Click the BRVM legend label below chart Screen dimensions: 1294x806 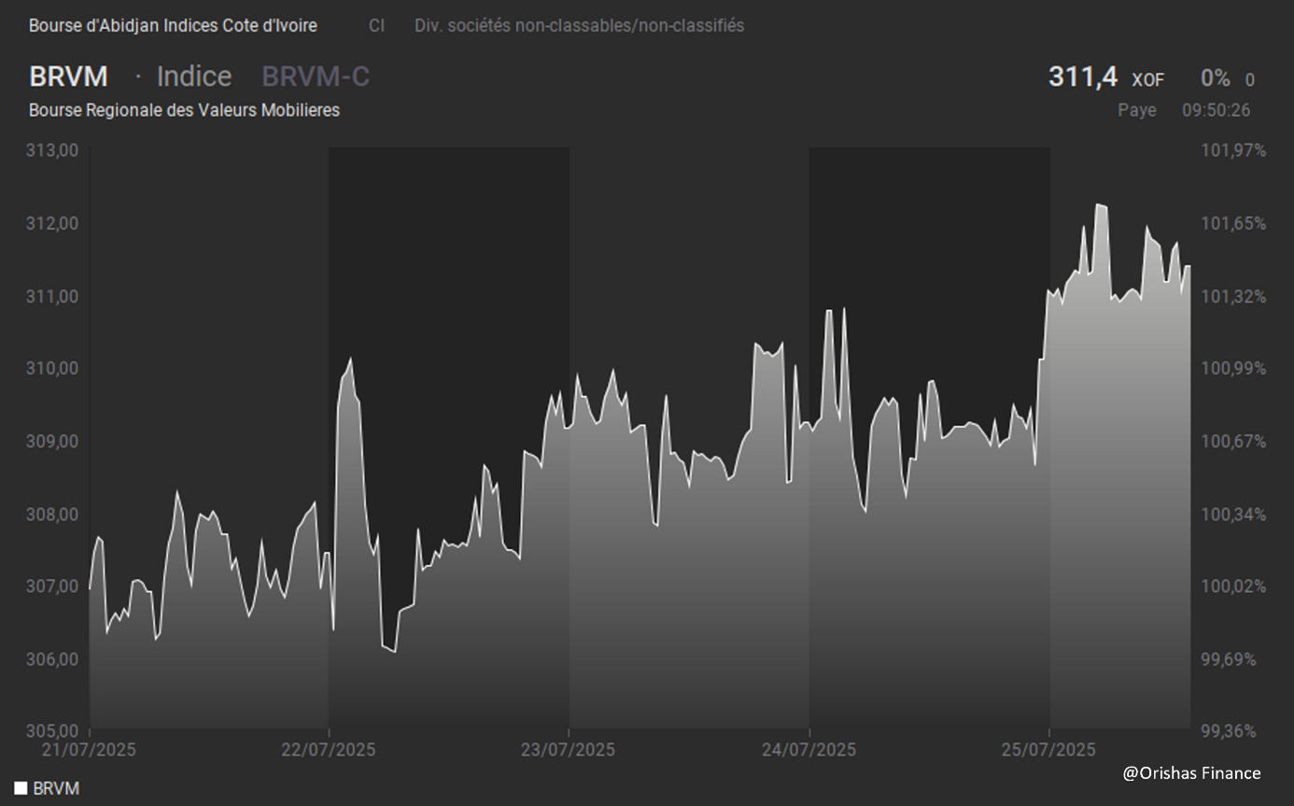[56, 788]
